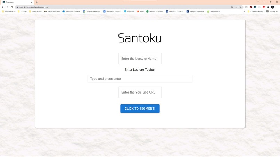Viewport: 280px width, 157px height.
Task: Expand the bookmarks overflow chevron
Action: pos(244,11)
